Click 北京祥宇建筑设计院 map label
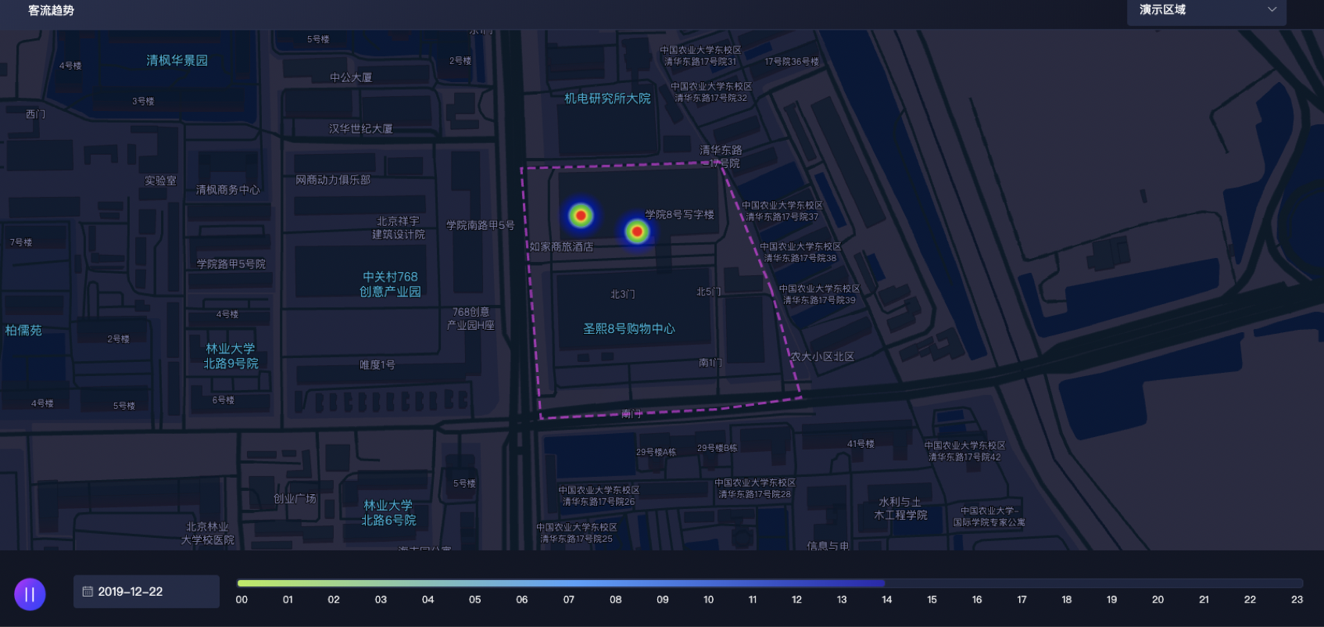 pos(399,228)
